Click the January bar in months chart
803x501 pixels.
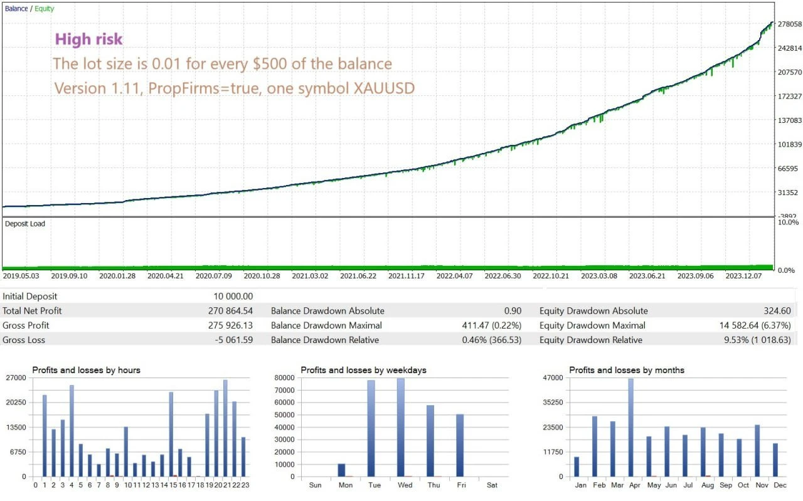click(577, 467)
